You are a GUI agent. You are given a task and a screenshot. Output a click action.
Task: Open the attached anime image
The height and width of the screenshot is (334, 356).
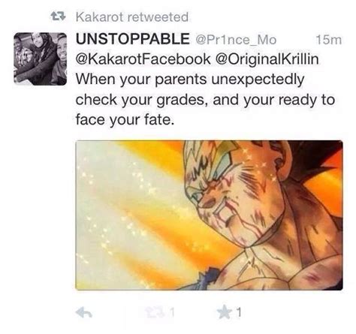(x=209, y=215)
